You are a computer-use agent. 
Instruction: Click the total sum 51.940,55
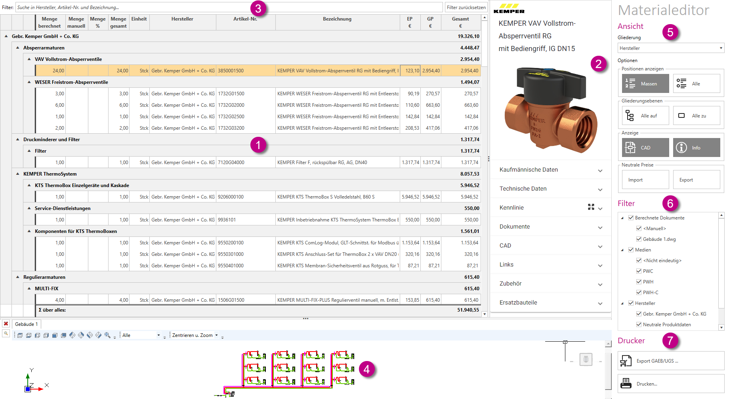pos(468,310)
